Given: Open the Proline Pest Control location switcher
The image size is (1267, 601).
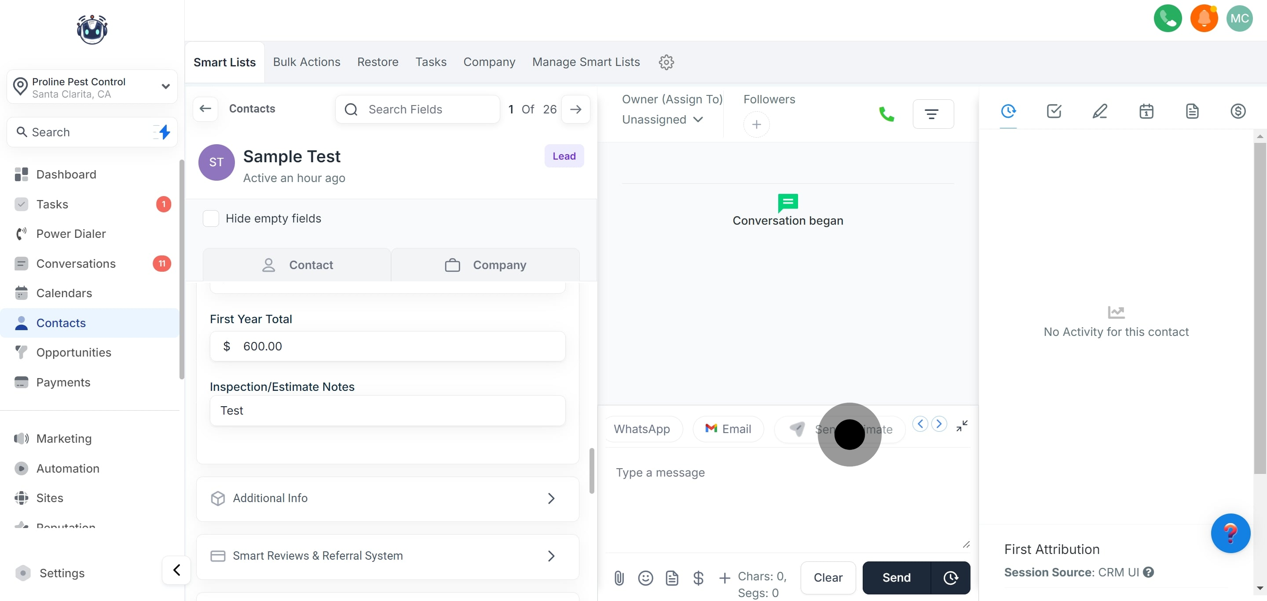Looking at the screenshot, I should [92, 87].
